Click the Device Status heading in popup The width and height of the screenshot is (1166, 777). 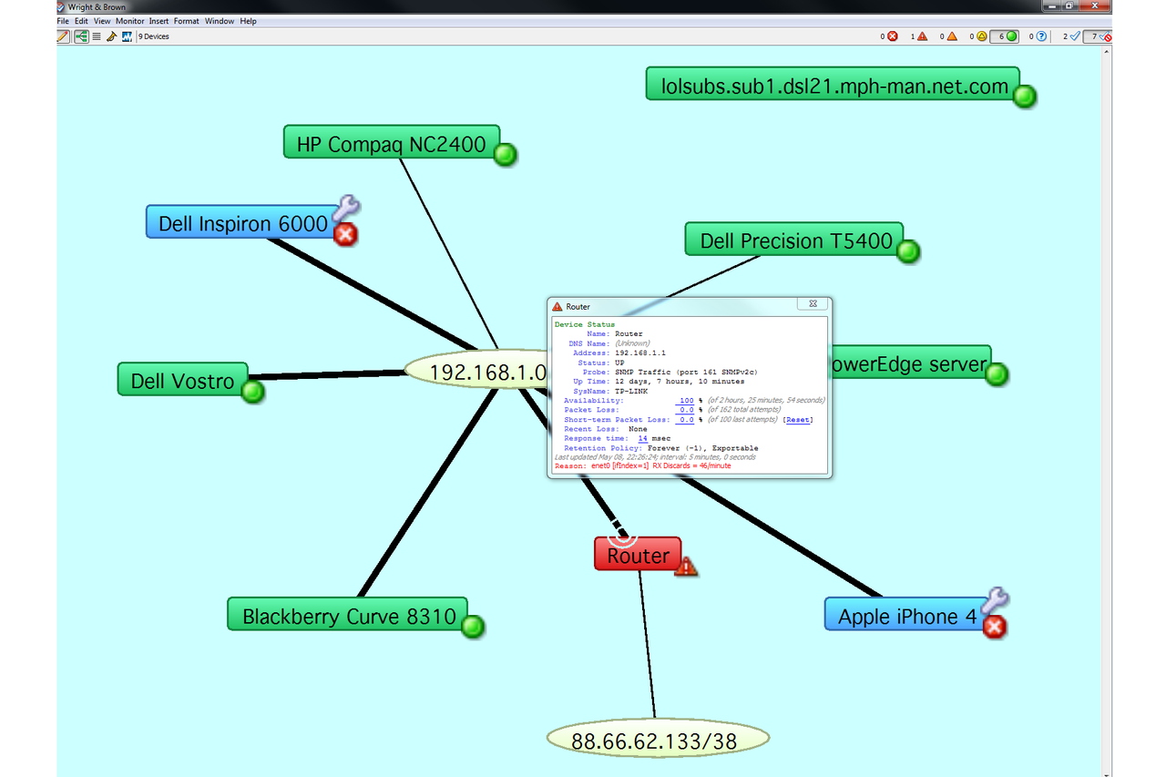(x=585, y=324)
